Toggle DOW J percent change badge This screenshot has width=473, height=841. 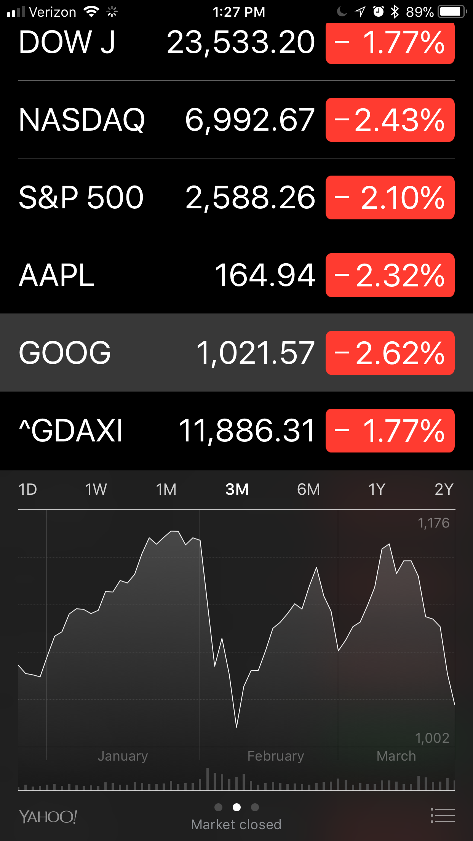pos(390,42)
